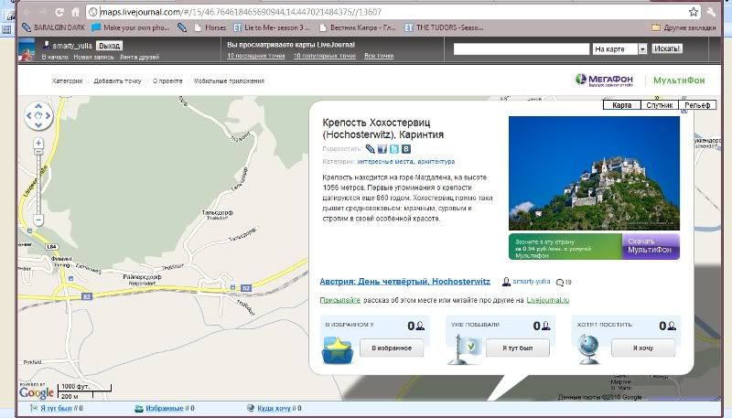The image size is (732, 418).
Task: Show '10 последних точек'
Action: coord(256,56)
